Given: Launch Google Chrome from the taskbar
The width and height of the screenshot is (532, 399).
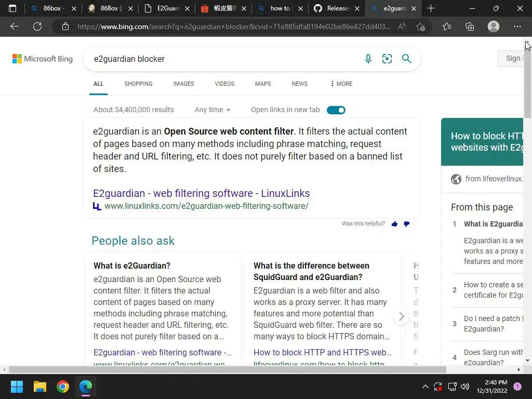Looking at the screenshot, I should point(63,387).
